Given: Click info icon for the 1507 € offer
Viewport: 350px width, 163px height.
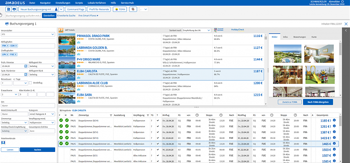Looking at the screenshot, I should (x=334, y=156).
